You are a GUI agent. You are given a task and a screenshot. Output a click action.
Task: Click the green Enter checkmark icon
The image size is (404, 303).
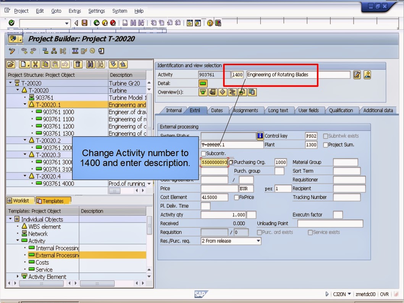(x=11, y=23)
